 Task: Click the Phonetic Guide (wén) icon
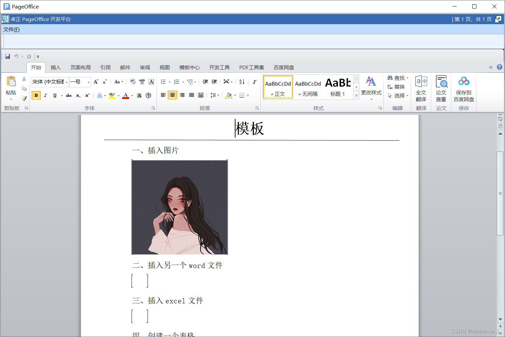click(x=142, y=82)
